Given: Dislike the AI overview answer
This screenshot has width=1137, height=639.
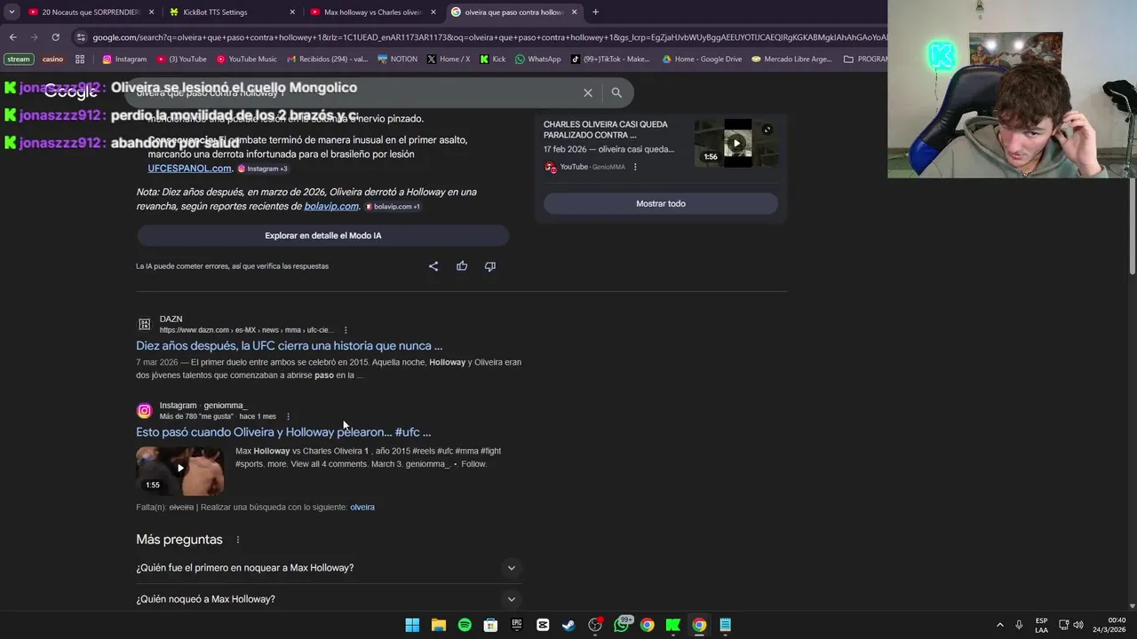Looking at the screenshot, I should (489, 266).
